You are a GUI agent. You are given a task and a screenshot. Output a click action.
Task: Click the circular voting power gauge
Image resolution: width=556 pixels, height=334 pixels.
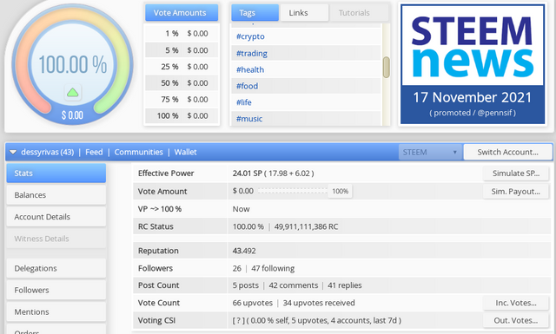(73, 64)
